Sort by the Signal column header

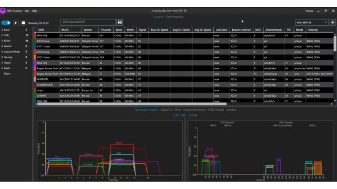[x=142, y=30]
